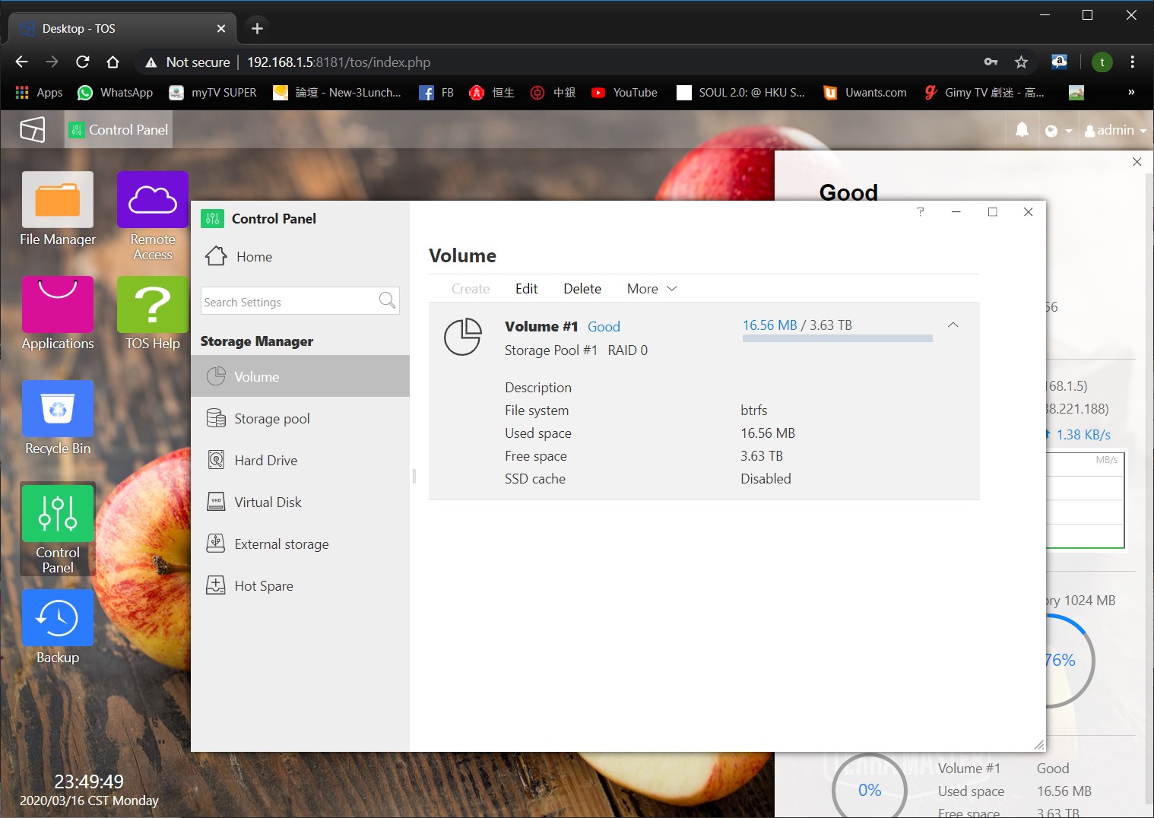This screenshot has width=1154, height=818.
Task: Select Hard Drive in the sidebar
Action: click(265, 461)
